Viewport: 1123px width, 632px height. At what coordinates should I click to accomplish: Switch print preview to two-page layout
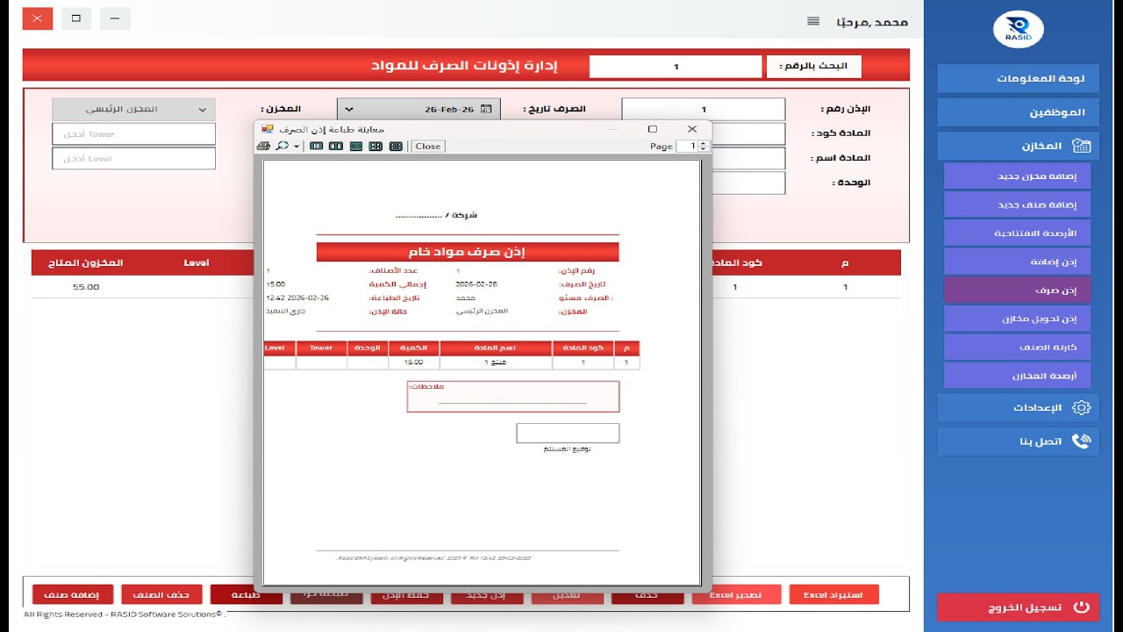coord(336,146)
